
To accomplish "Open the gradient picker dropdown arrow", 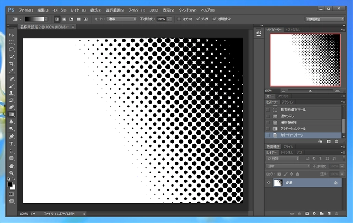I will pyautogui.click(x=46, y=19).
